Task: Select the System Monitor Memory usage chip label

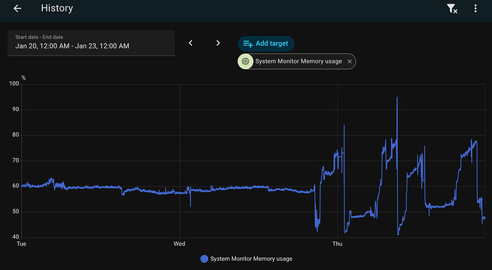Action: 298,61
